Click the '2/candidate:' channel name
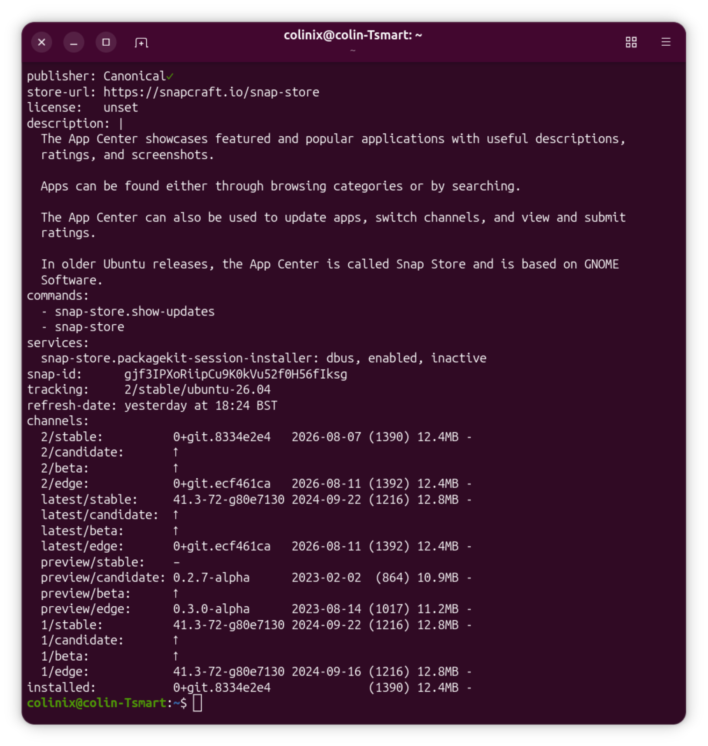Viewport: 708px width, 746px height. tap(82, 452)
